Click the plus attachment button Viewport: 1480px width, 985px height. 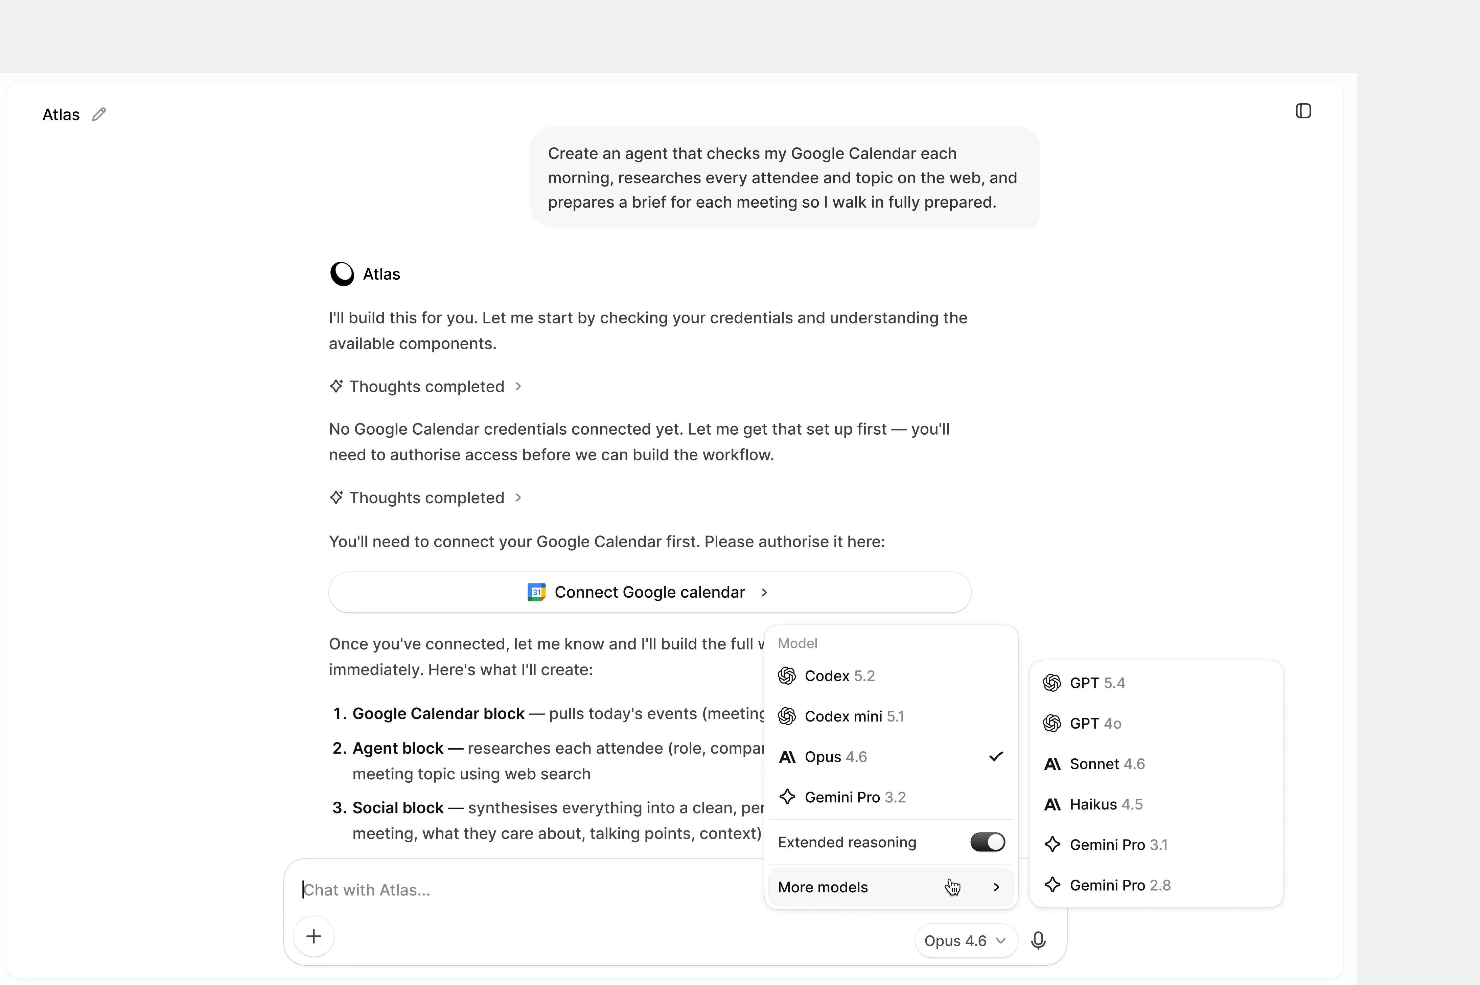314,937
